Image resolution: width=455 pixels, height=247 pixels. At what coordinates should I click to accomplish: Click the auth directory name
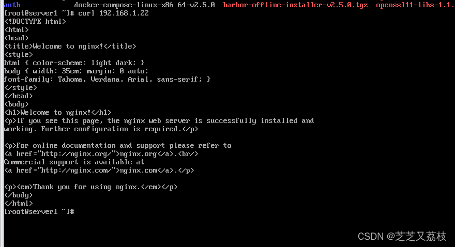(12, 5)
